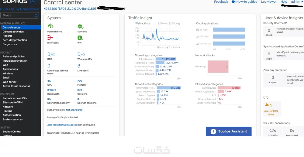Open Site-to-site VPN
The image size is (304, 157).
[12, 102]
